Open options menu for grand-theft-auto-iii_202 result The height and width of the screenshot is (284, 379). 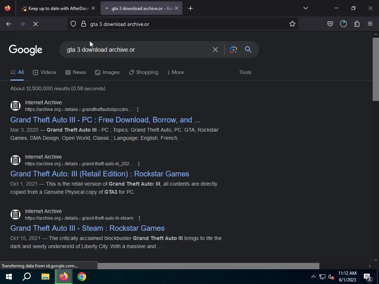[139, 164]
